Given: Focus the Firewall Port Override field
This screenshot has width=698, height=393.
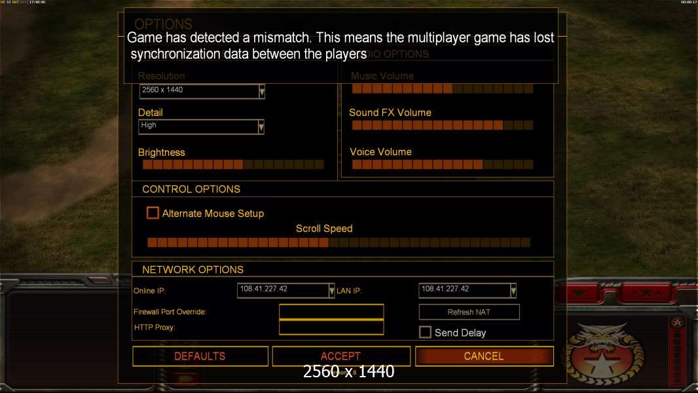Looking at the screenshot, I should (331, 312).
